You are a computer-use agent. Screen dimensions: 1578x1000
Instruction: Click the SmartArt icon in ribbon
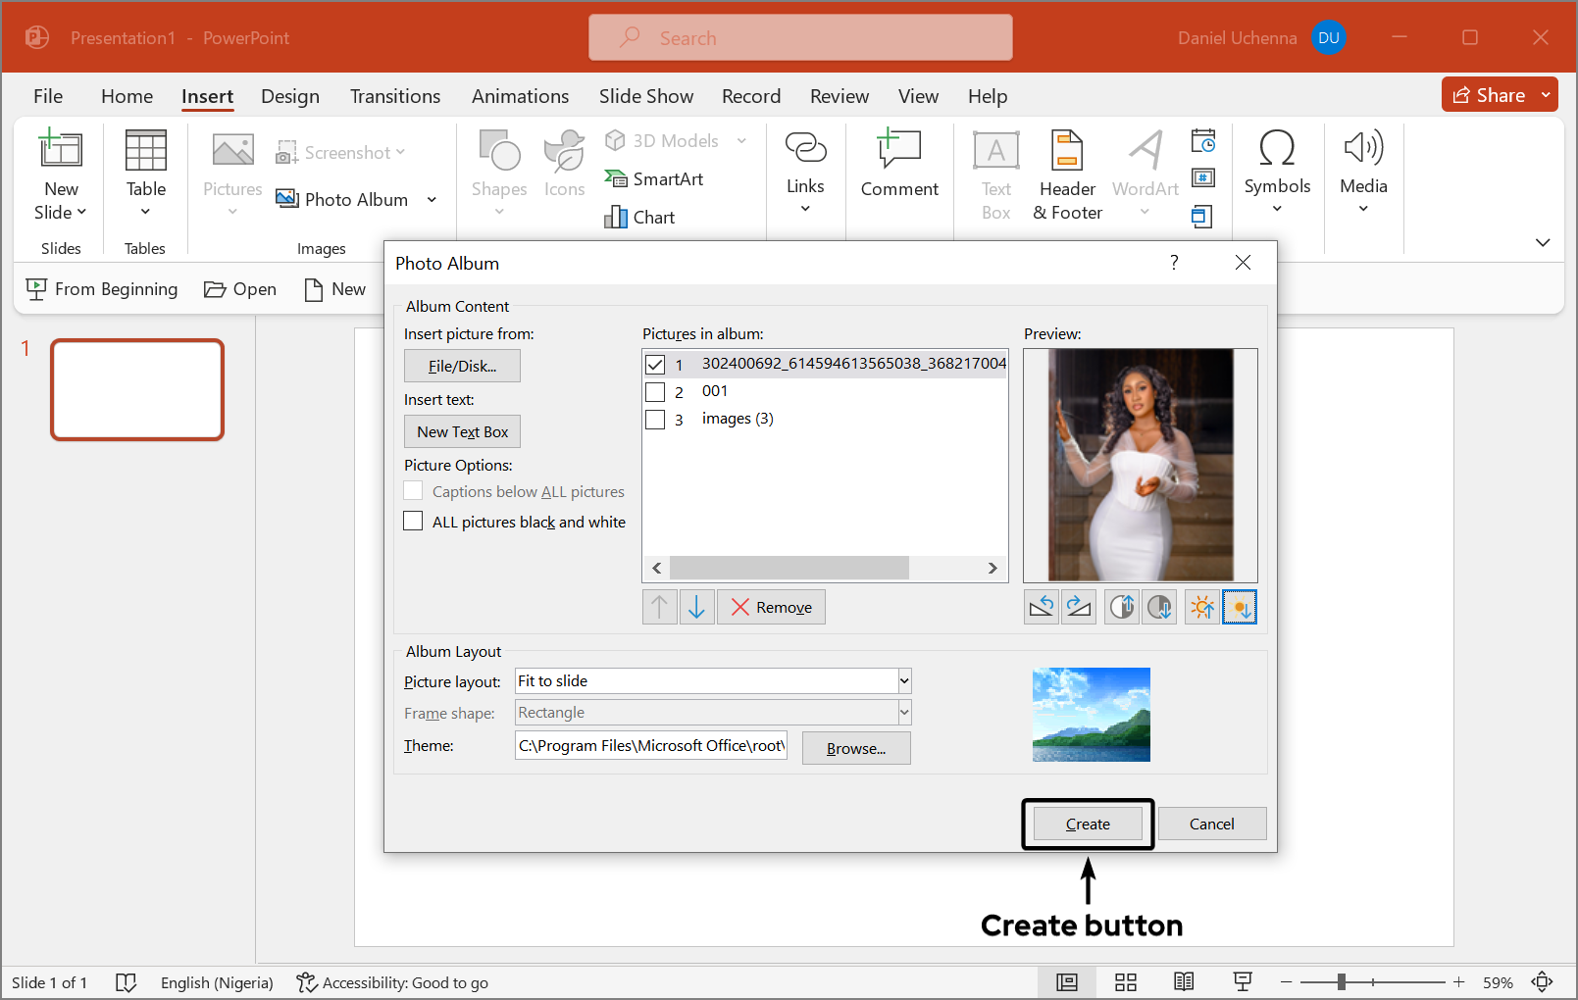pyautogui.click(x=616, y=178)
